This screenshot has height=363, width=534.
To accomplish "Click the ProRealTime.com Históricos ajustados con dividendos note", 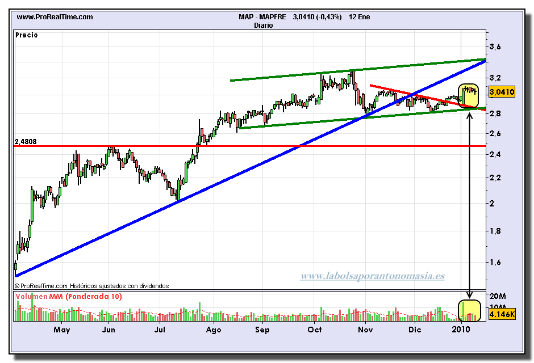I will (92, 286).
